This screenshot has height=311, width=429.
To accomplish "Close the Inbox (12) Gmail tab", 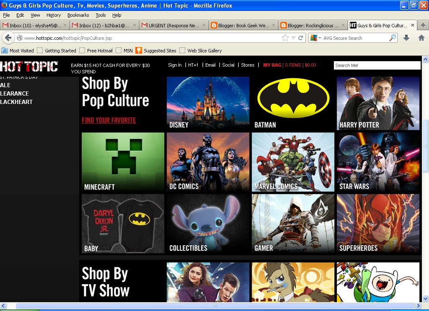I will (x=134, y=25).
